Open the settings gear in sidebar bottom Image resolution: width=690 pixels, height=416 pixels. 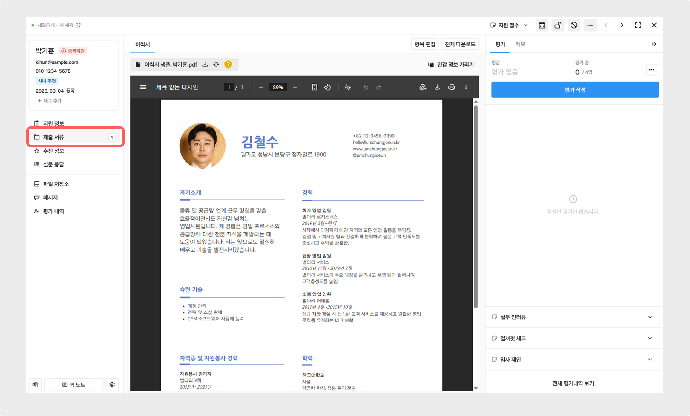(112, 385)
